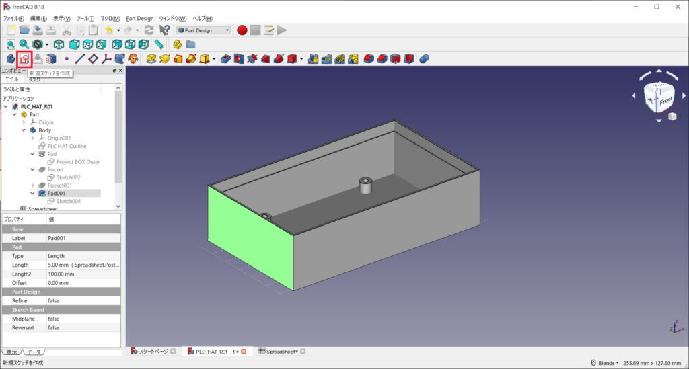Viewport: 689px width, 369px height.
Task: Click the Midplane property value false
Action: click(54, 319)
